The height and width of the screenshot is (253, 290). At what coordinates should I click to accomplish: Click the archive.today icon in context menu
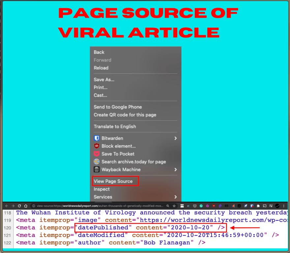click(x=97, y=162)
